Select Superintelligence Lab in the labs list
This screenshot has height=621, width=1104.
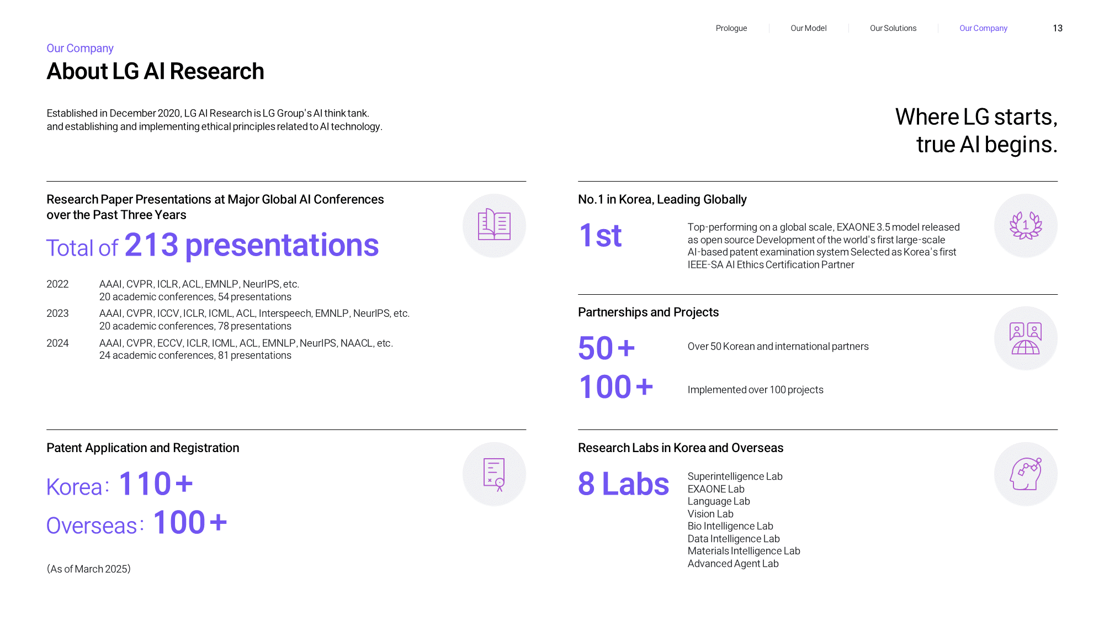735,476
